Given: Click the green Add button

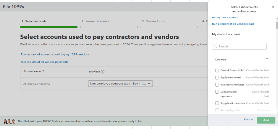Looking at the screenshot, I should (x=266, y=120).
